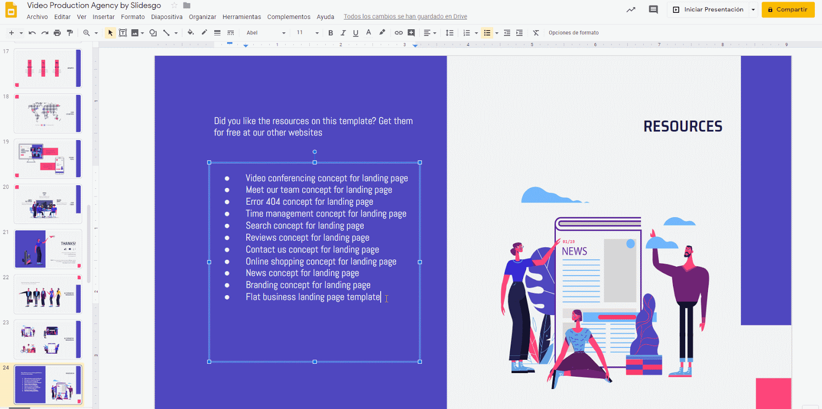This screenshot has width=822, height=409.
Task: Open the Insertar menu
Action: (103, 17)
